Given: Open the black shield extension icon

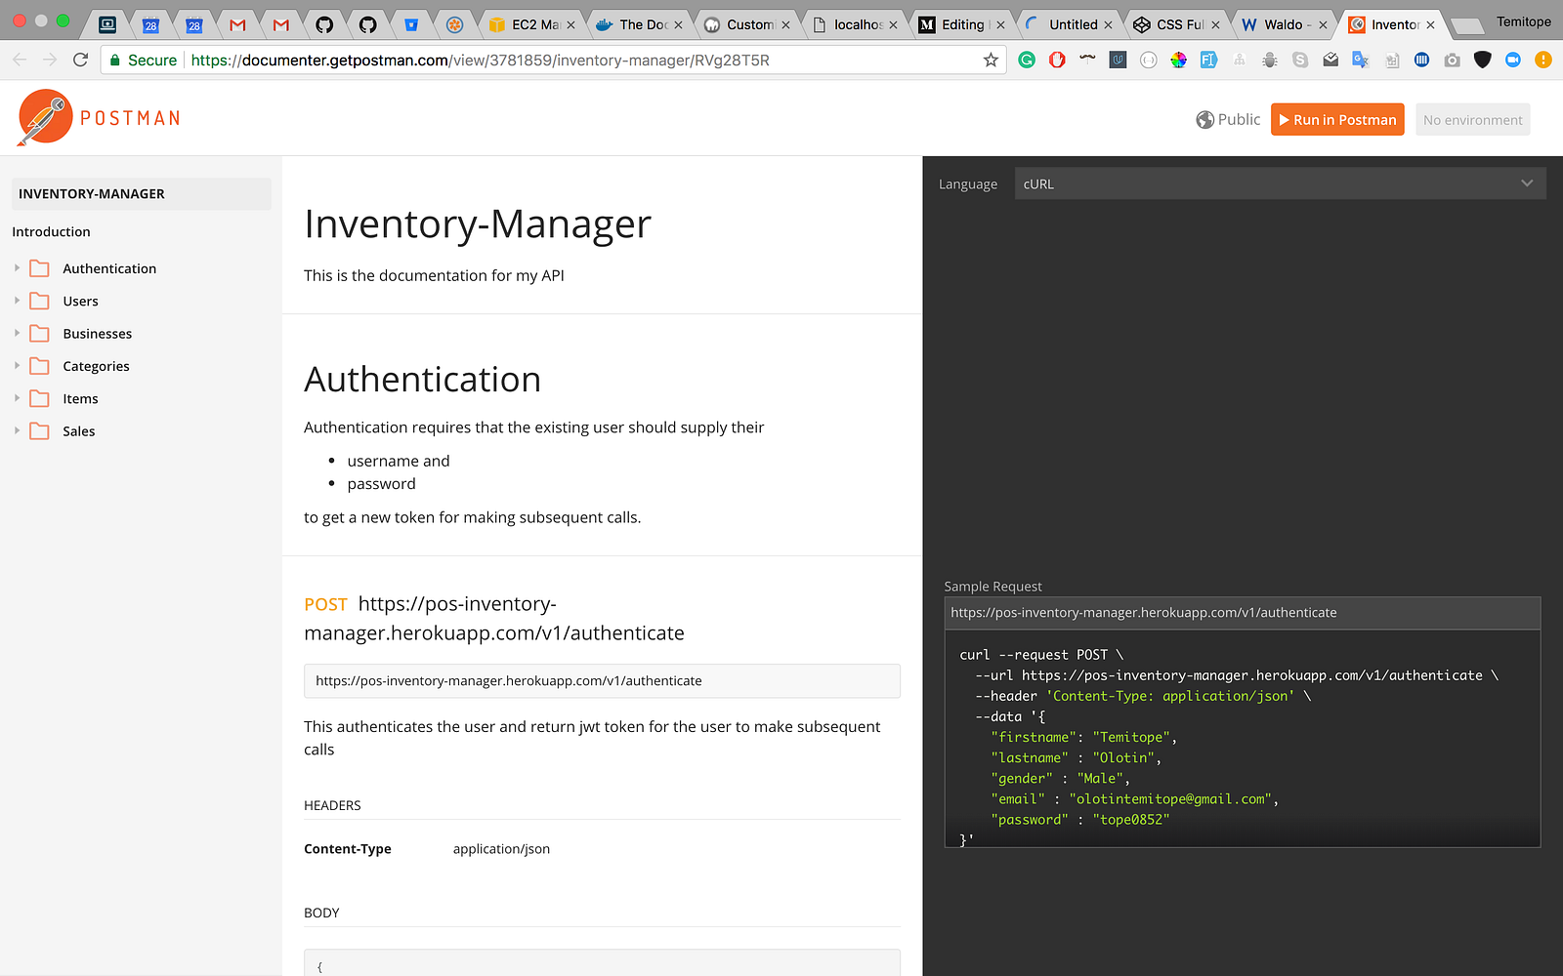Looking at the screenshot, I should point(1483,60).
